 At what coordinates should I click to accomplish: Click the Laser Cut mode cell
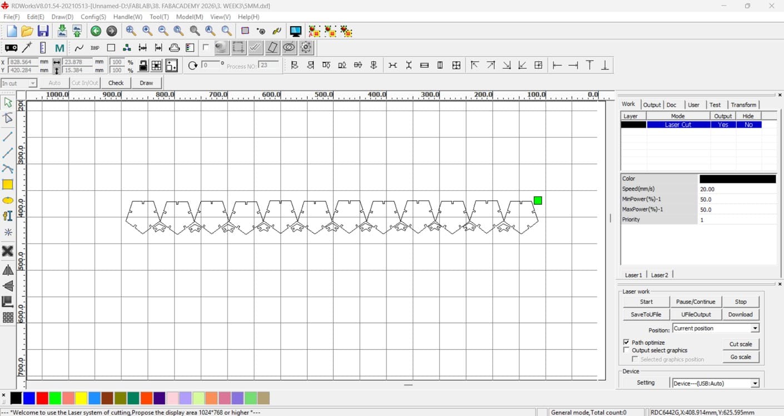click(678, 125)
